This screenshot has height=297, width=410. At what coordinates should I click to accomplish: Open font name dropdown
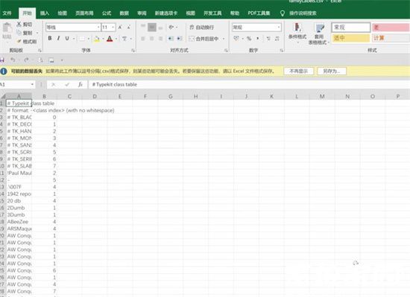(98, 27)
